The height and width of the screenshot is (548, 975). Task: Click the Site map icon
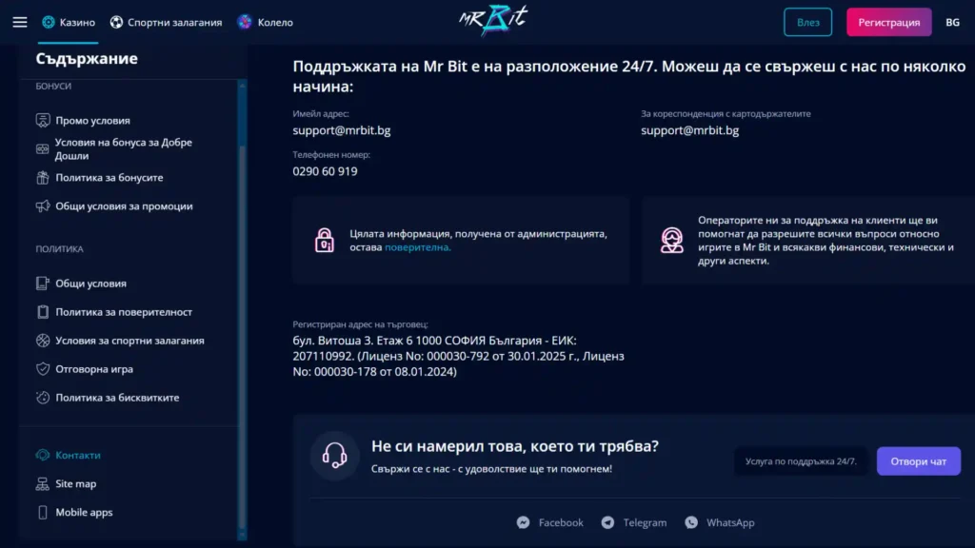tap(42, 483)
